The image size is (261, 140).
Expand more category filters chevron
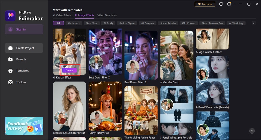254,23
